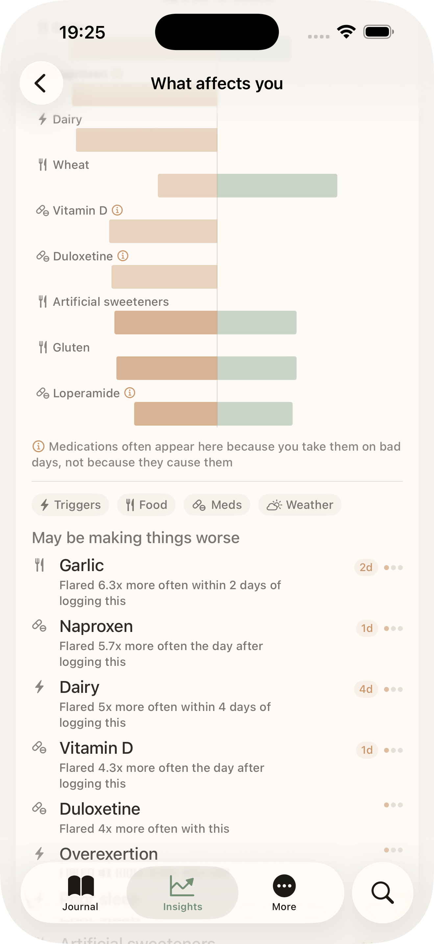The width and height of the screenshot is (434, 944).
Task: Toggle the Meds filter chip
Action: tap(217, 505)
